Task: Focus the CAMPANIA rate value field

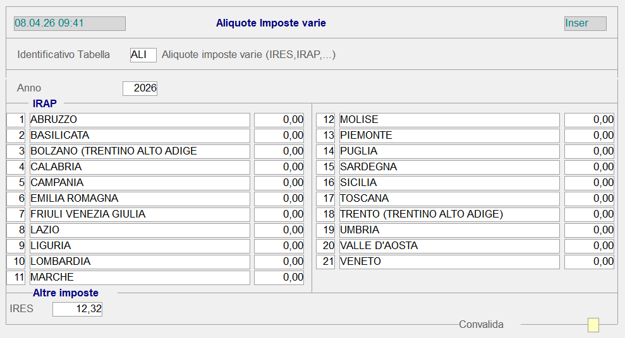Action: (279, 183)
